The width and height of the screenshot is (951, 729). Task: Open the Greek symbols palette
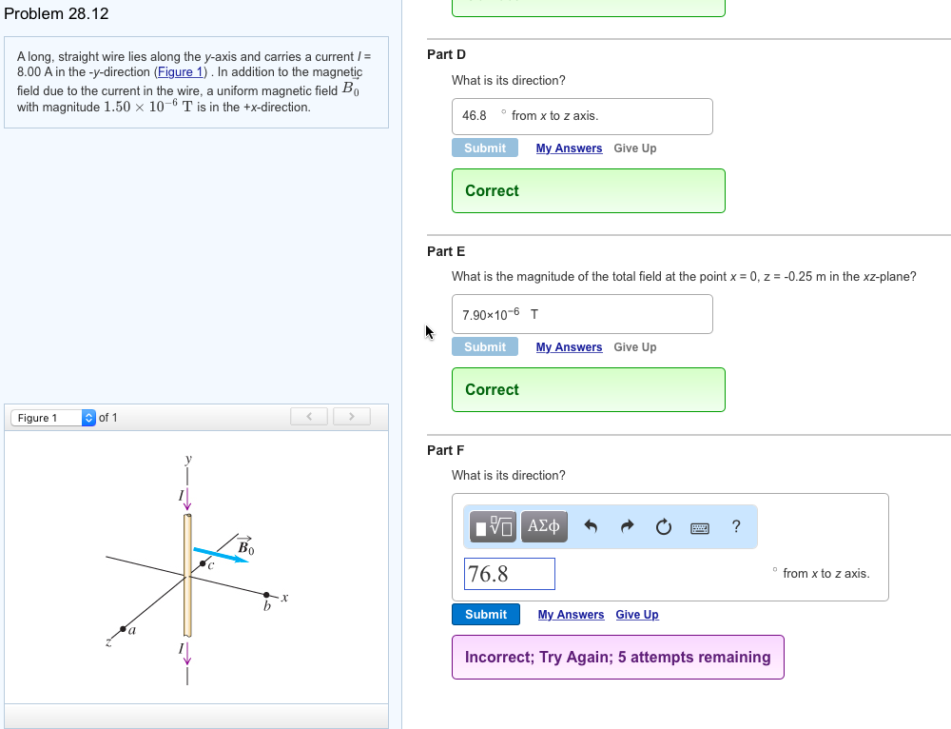point(544,526)
